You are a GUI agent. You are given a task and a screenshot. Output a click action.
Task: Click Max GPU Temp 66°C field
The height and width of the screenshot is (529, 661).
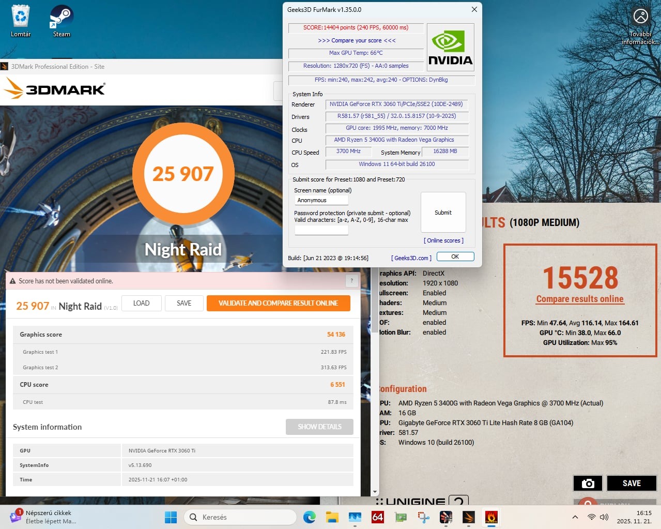356,53
